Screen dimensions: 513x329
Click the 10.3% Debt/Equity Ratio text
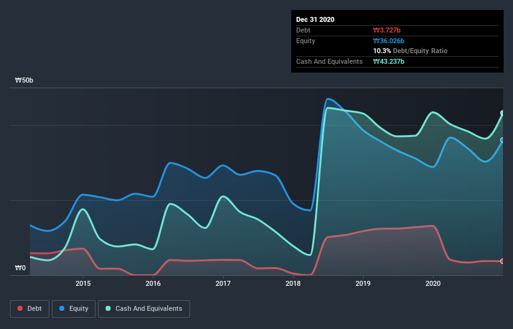click(411, 51)
